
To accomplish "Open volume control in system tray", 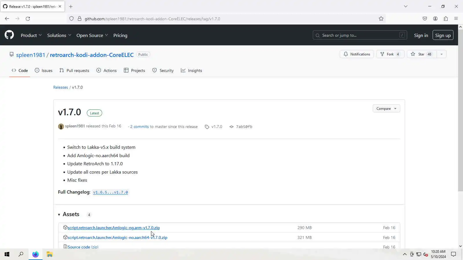I will [x=425, y=254].
